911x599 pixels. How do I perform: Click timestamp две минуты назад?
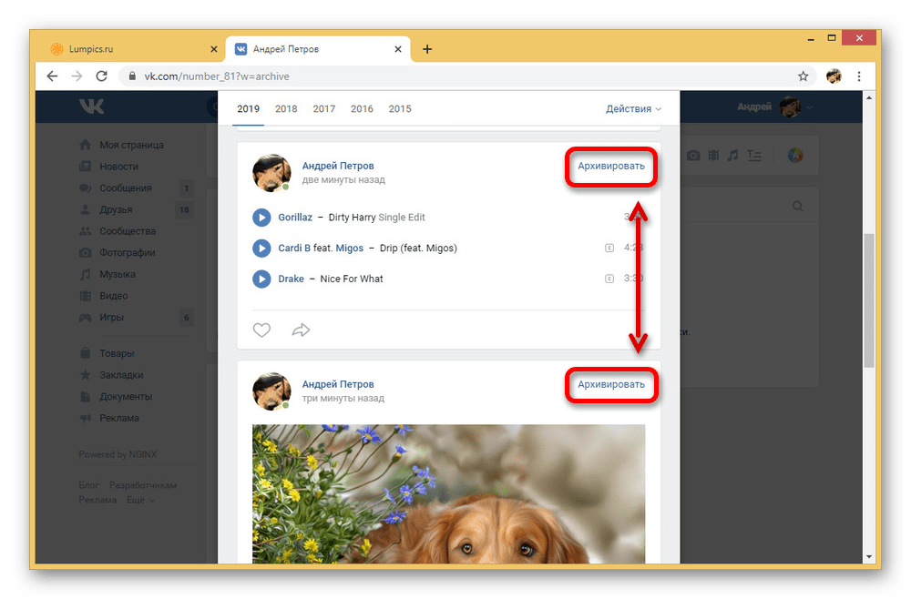click(343, 180)
